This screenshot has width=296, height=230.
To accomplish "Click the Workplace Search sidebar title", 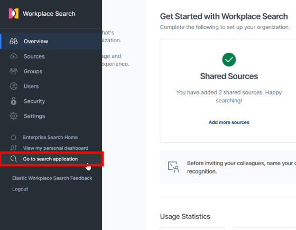I will pyautogui.click(x=49, y=14).
